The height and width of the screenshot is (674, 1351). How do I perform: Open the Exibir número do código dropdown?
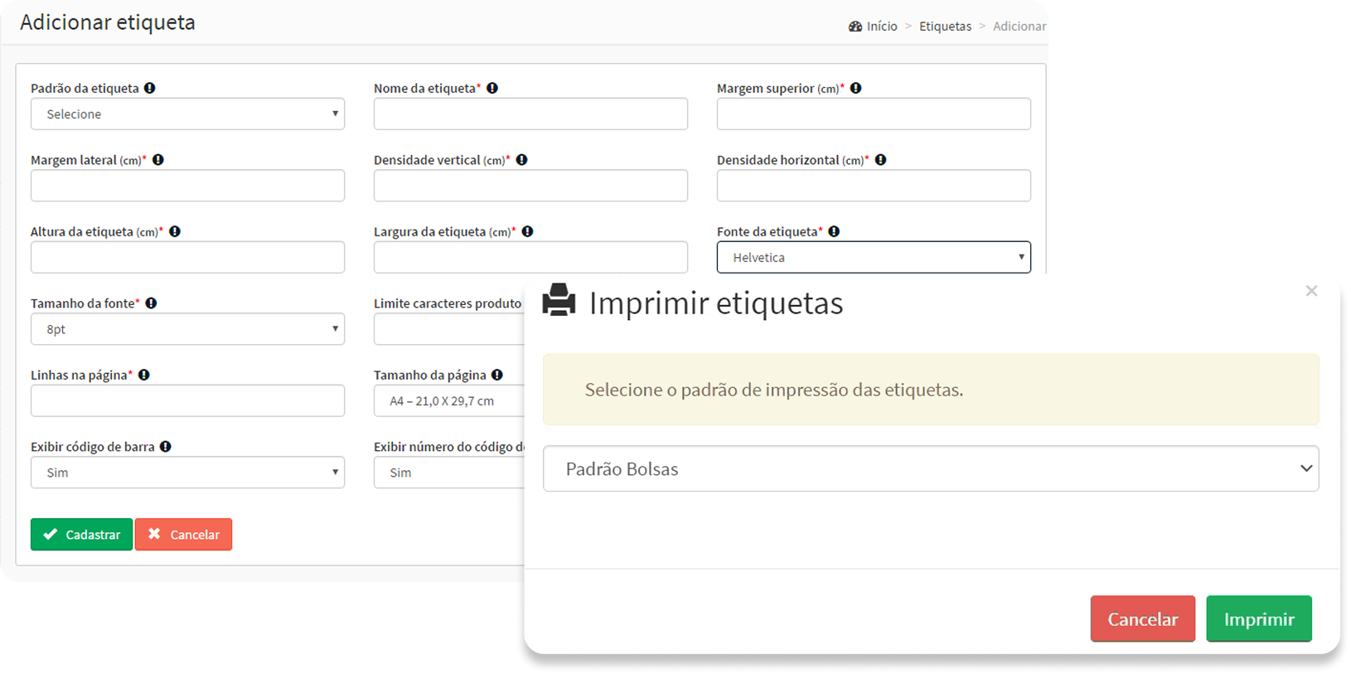(x=449, y=473)
